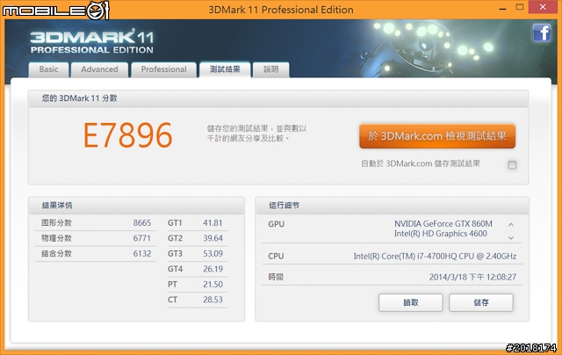Switch to the Basic tab

[48, 69]
